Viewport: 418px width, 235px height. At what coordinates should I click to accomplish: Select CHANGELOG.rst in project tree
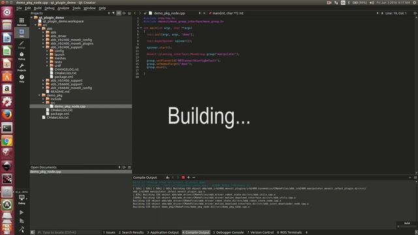click(67, 69)
